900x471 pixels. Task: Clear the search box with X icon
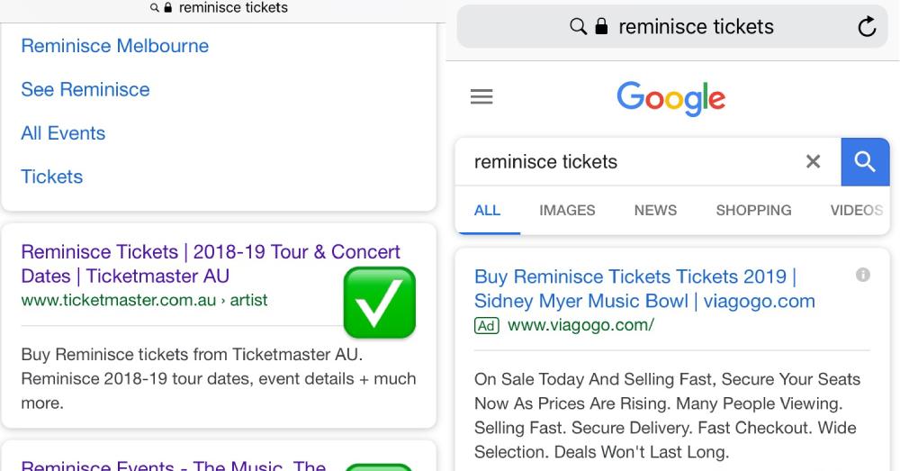tap(813, 162)
